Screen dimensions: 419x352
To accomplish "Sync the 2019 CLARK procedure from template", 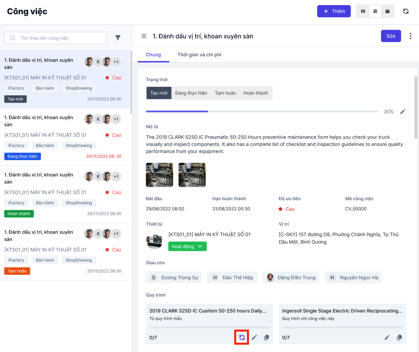I will (x=242, y=337).
